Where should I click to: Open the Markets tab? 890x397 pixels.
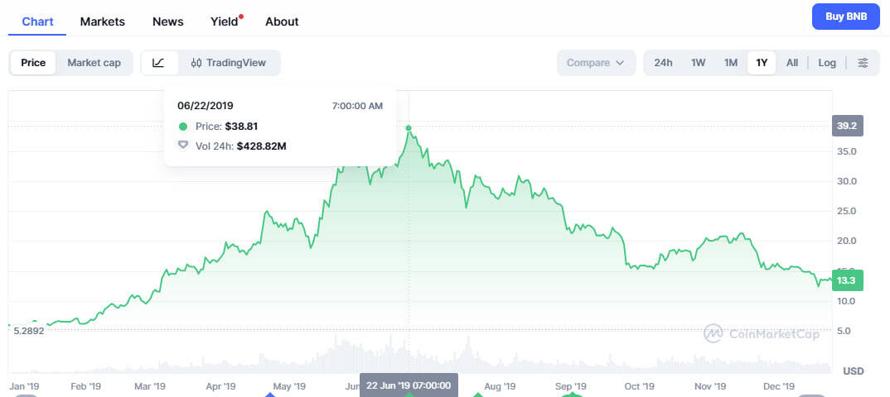click(x=103, y=22)
